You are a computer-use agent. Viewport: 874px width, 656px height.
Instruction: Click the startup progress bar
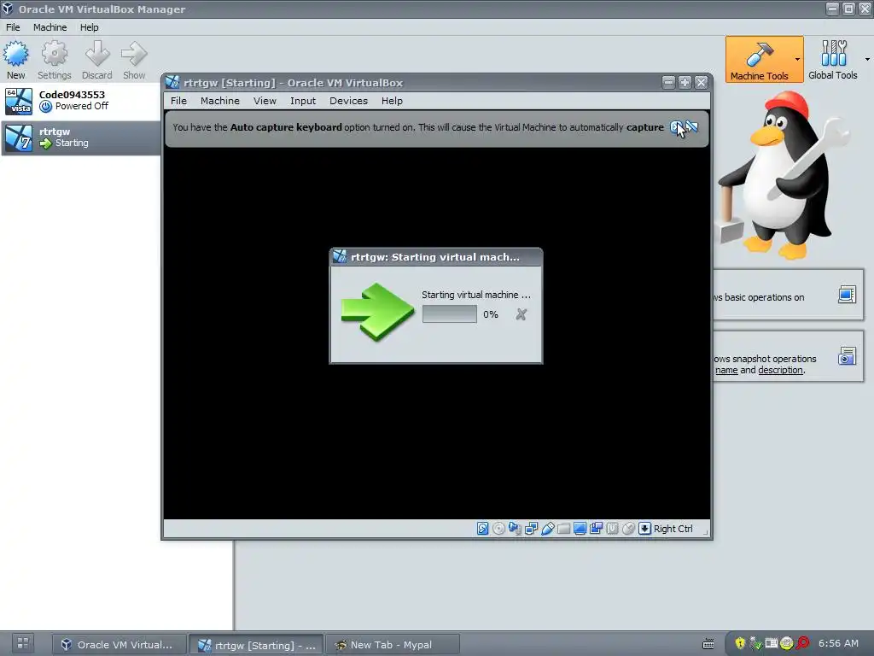449,314
